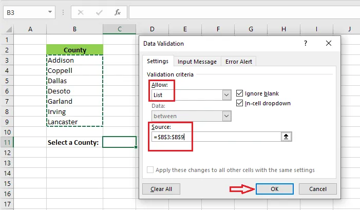Select column E header
Image resolution: width=360 pixels, height=210 pixels.
tap(185, 29)
